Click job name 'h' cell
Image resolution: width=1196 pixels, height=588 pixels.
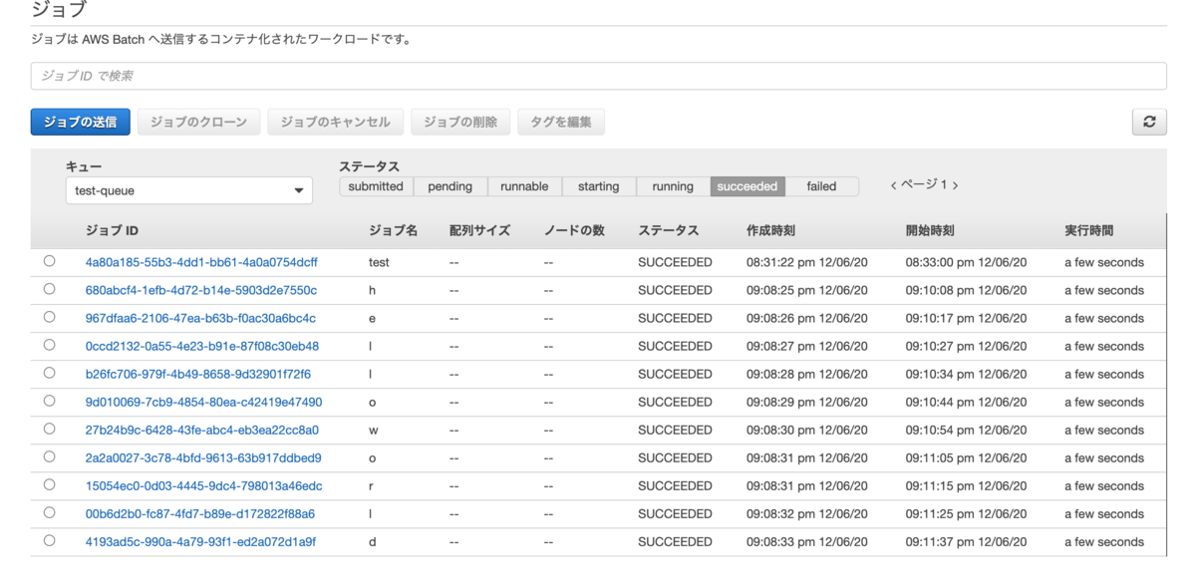tap(372, 290)
